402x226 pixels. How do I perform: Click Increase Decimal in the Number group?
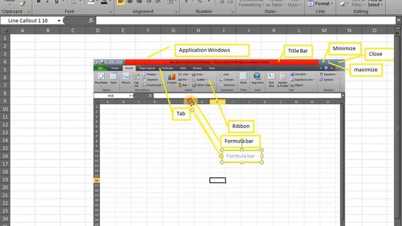tap(222, 2)
